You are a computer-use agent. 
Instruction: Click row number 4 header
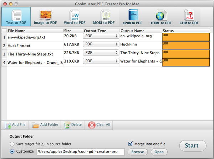pyautogui.click(x=4, y=63)
